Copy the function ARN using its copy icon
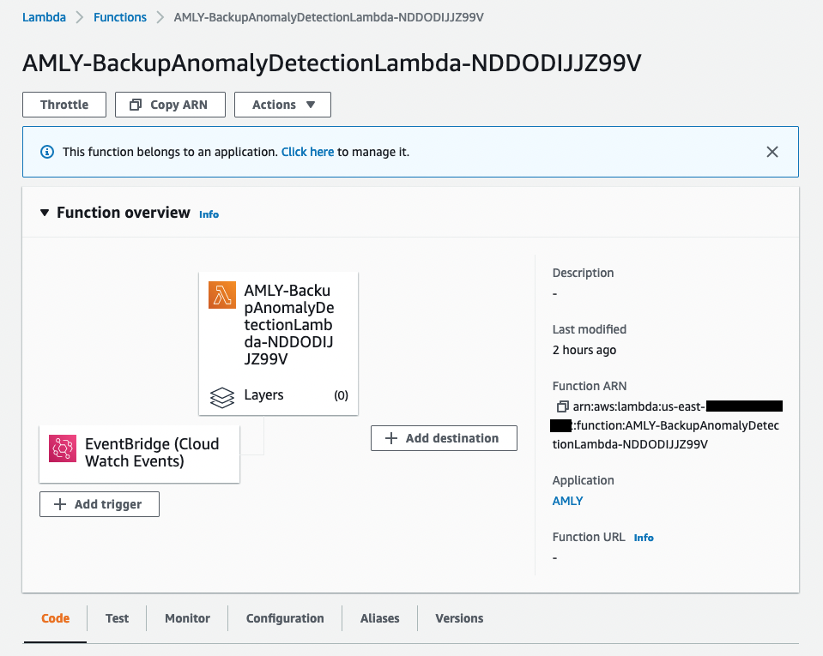Screen dimensions: 823x656 561,405
